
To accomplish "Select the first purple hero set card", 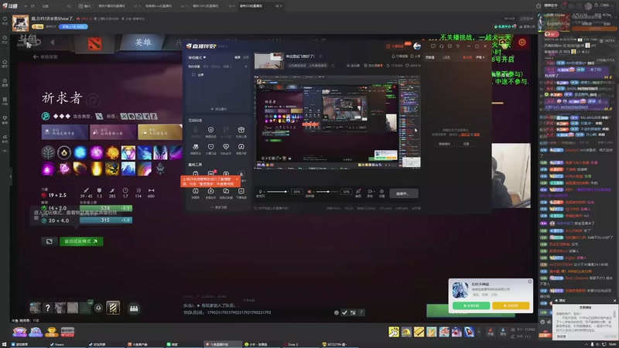I will (x=65, y=132).
